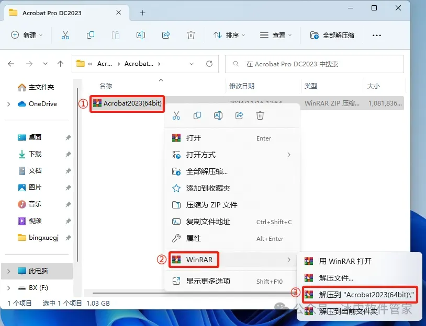Go back with the left arrow

point(11,64)
